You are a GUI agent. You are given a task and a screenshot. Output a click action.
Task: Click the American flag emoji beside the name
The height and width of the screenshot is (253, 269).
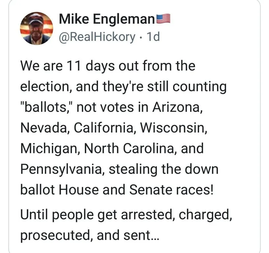tap(163, 18)
